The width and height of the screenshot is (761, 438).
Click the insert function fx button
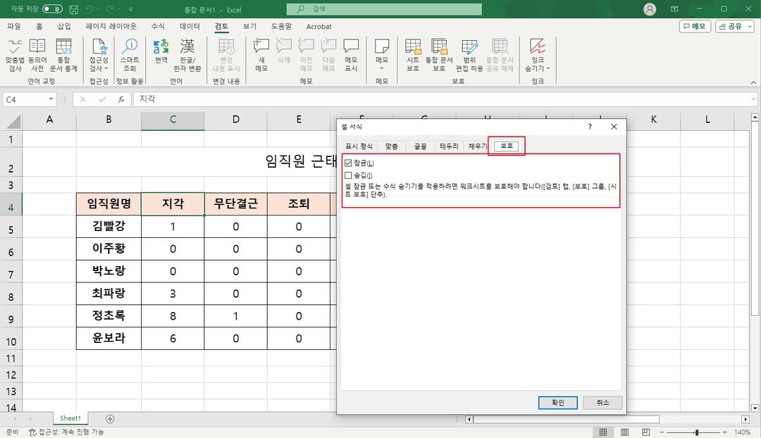[121, 99]
